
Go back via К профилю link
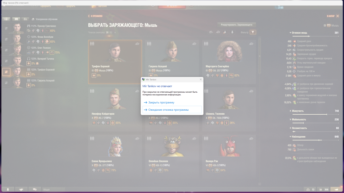pyautogui.click(x=95, y=16)
